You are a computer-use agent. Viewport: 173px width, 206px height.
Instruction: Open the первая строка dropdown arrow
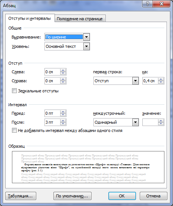tap(136, 81)
